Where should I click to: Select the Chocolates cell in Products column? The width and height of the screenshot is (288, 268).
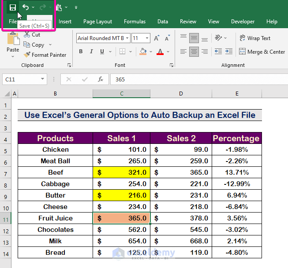55,230
